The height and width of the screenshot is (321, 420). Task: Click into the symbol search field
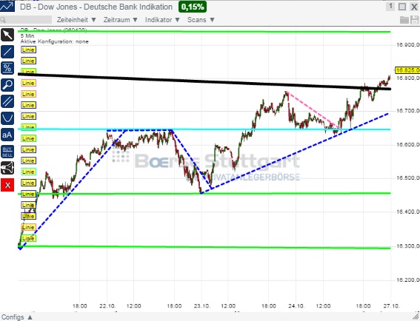[x=26, y=20]
